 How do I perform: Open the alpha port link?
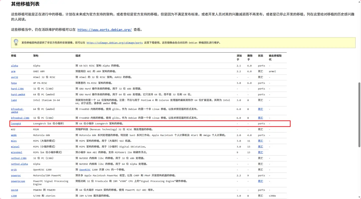coord(15,66)
